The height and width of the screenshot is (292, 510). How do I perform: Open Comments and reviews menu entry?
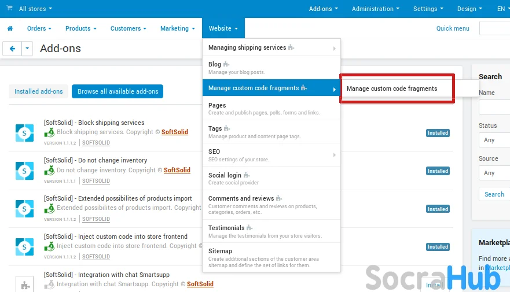coord(271,205)
